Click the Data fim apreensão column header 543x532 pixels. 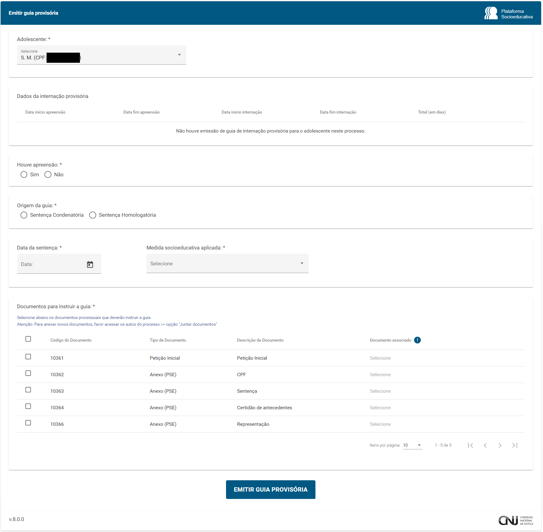pos(141,112)
